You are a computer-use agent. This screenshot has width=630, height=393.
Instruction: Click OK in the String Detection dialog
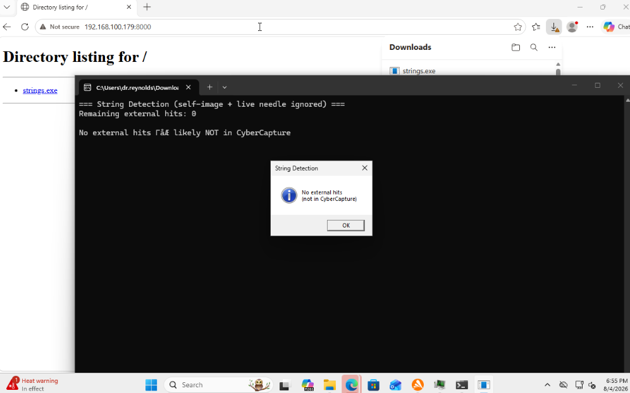coord(345,225)
